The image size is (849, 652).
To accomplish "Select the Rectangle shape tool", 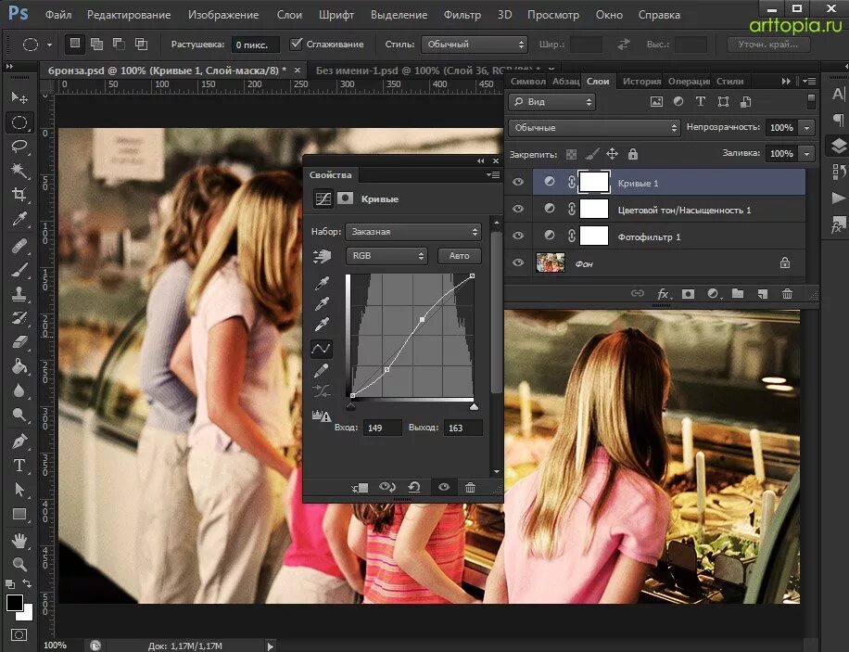I will click(x=19, y=513).
